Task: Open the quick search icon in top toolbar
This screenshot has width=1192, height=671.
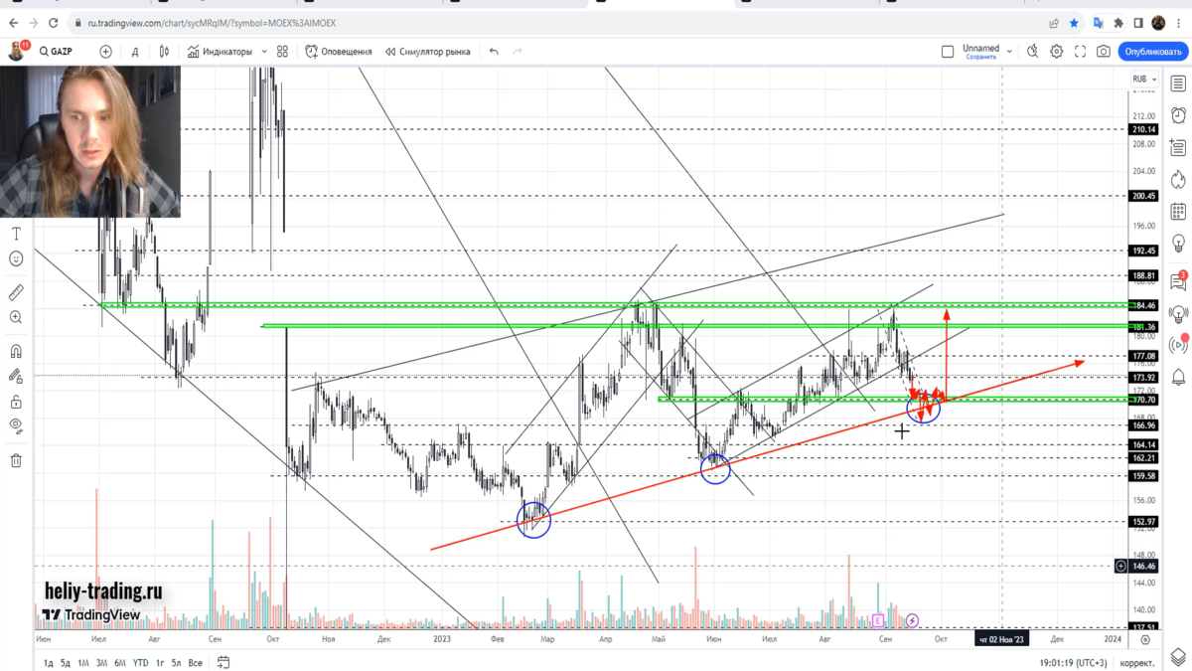Action: click(x=1033, y=52)
